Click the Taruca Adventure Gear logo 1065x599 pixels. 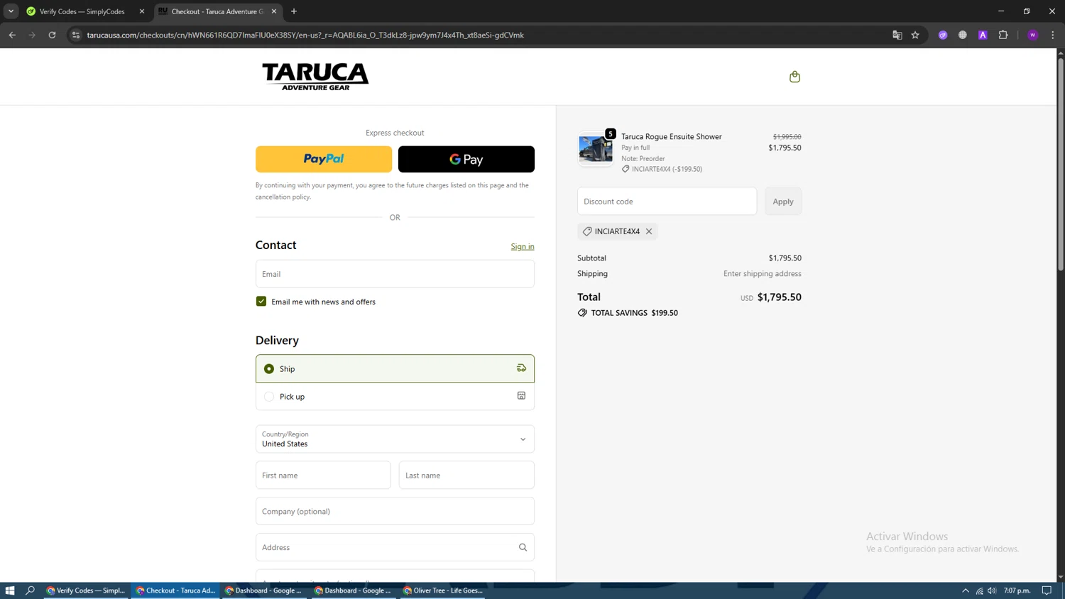click(315, 77)
